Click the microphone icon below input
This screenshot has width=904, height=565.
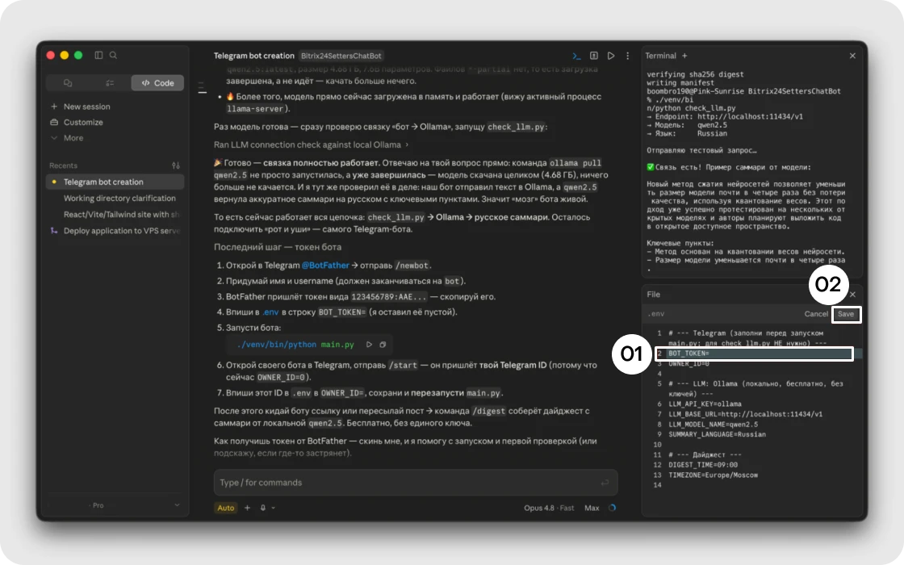point(263,508)
